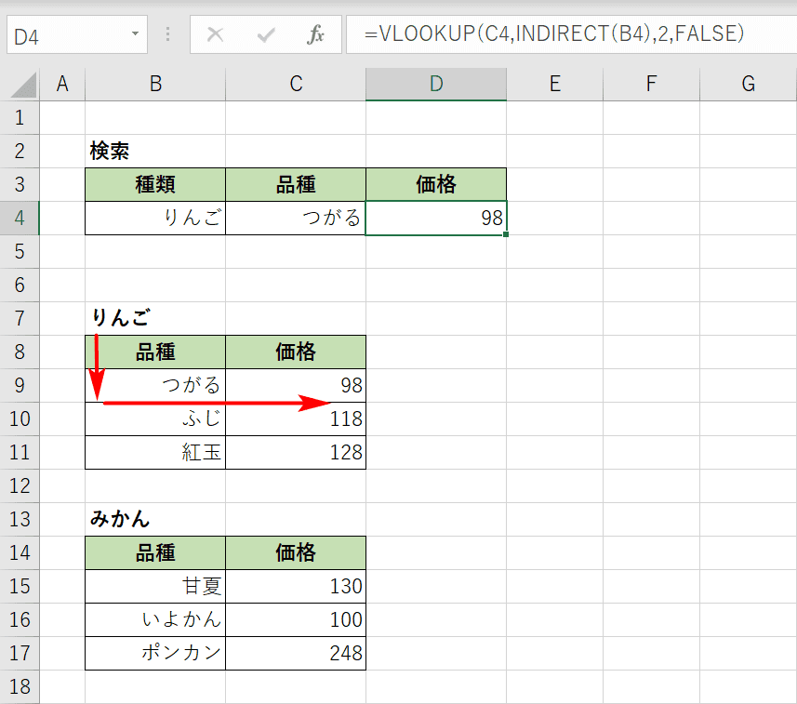Click cell showing 118

tap(296, 418)
